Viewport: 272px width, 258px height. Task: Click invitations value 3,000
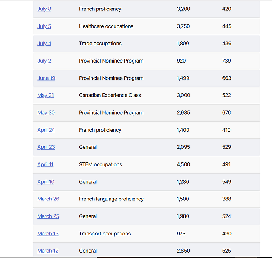pos(183,95)
